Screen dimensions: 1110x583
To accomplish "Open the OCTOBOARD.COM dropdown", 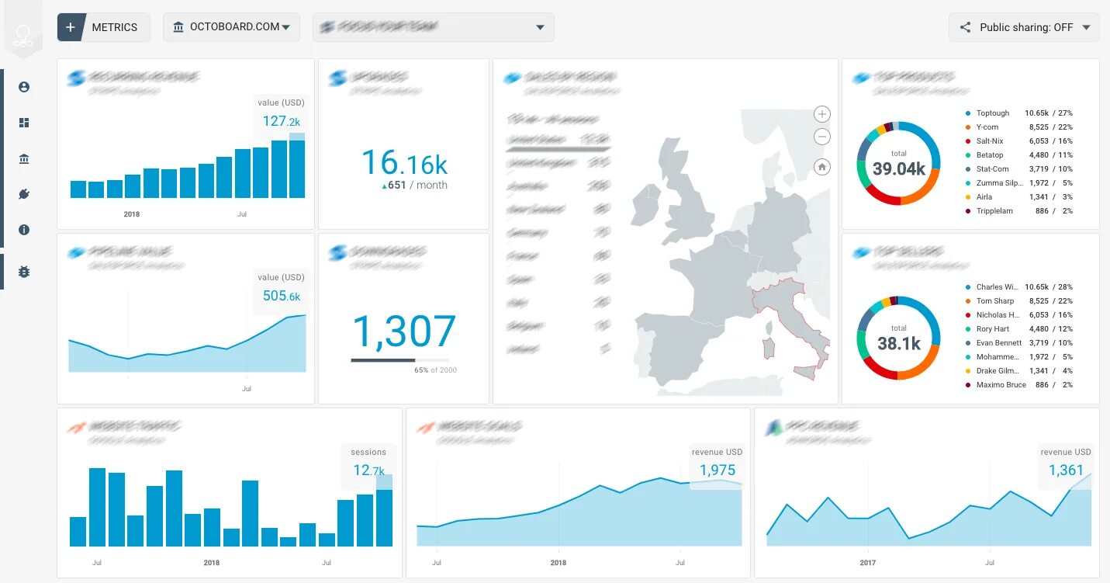I will pyautogui.click(x=231, y=26).
